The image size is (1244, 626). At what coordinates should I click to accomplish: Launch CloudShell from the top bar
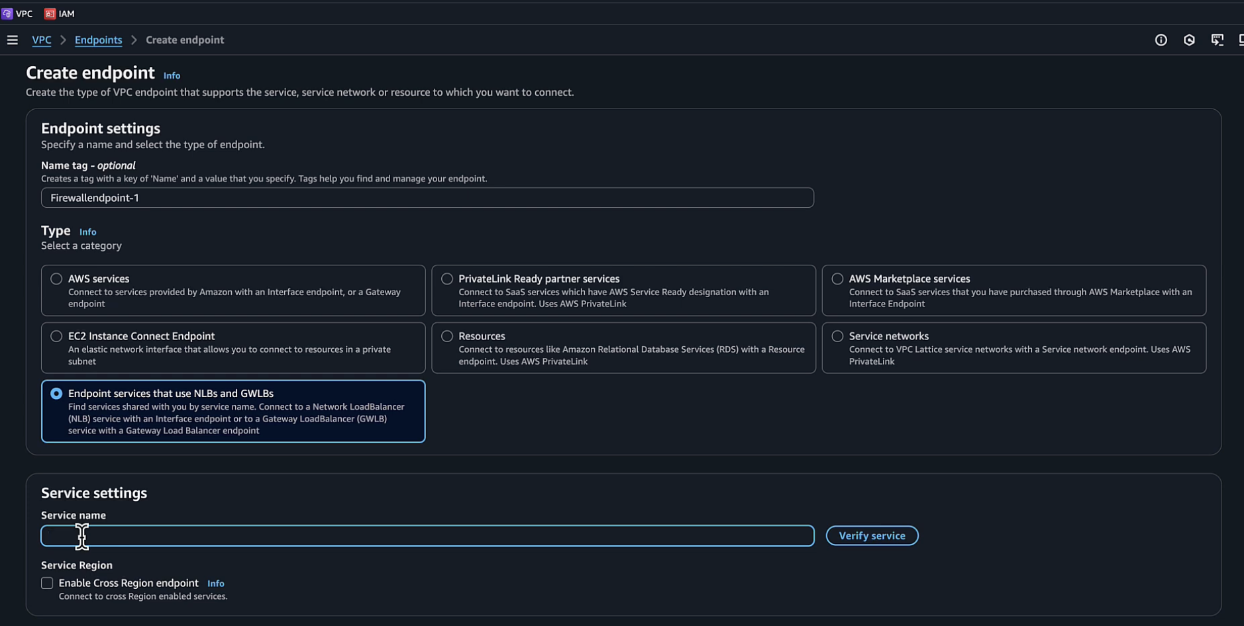coord(1217,40)
